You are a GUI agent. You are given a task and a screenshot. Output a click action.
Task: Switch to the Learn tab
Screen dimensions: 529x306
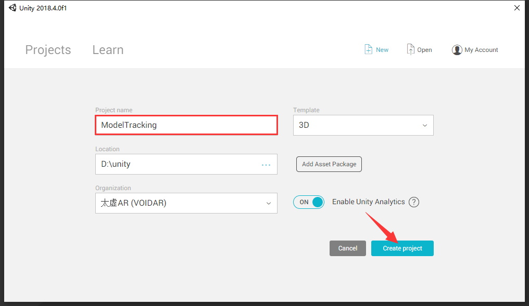pyautogui.click(x=108, y=50)
